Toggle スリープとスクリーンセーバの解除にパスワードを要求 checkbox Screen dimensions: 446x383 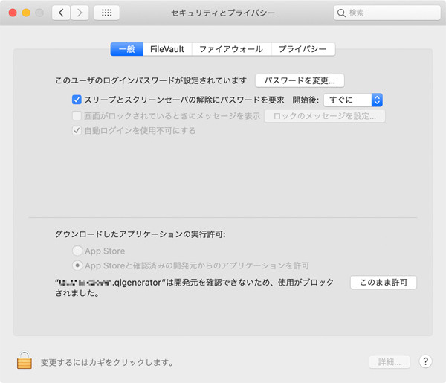coord(77,100)
